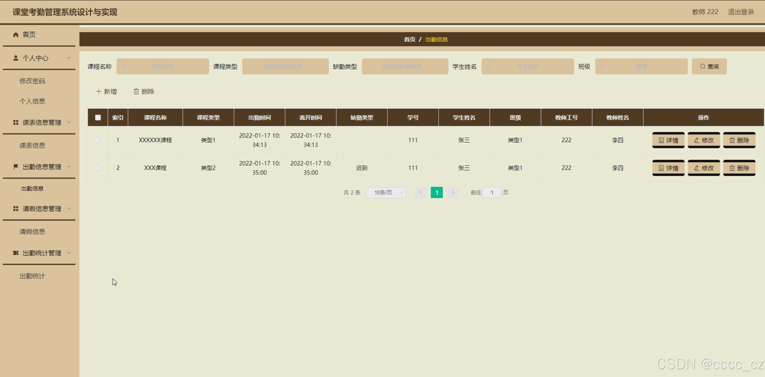Open the 10条/页 page size dropdown
This screenshot has width=765, height=377.
click(386, 193)
